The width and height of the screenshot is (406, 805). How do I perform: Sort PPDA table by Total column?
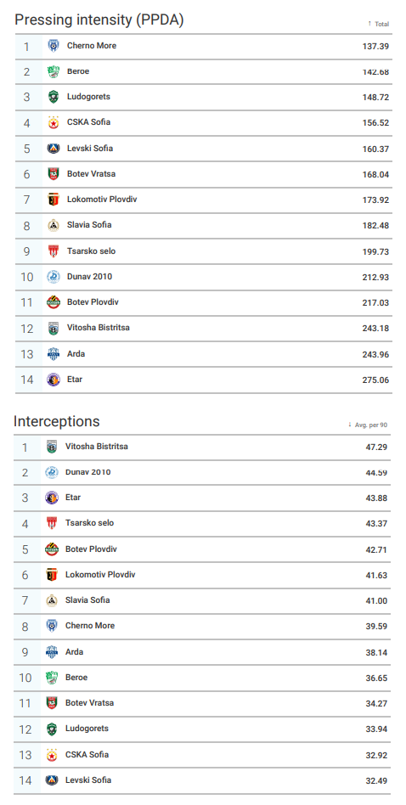tap(378, 24)
